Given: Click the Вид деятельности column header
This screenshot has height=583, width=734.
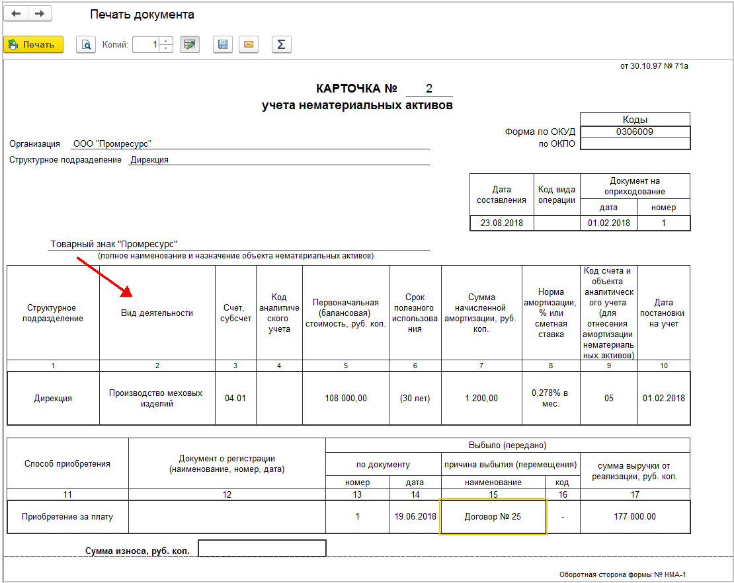Looking at the screenshot, I should pyautogui.click(x=157, y=313).
